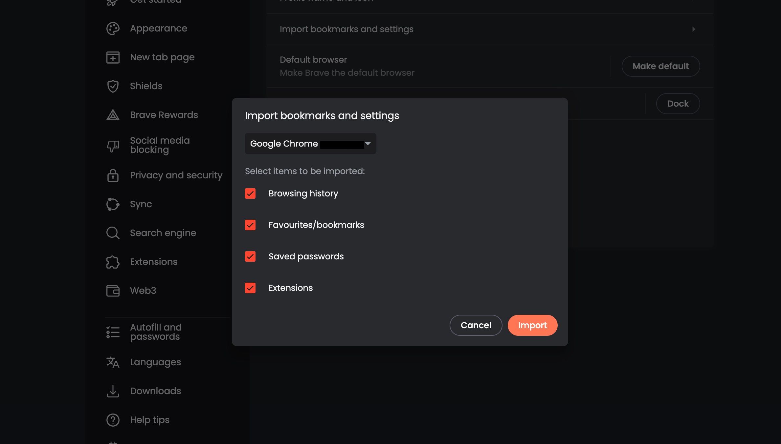781x444 pixels.
Task: Open Privacy and security via padlock icon
Action: pos(112,175)
